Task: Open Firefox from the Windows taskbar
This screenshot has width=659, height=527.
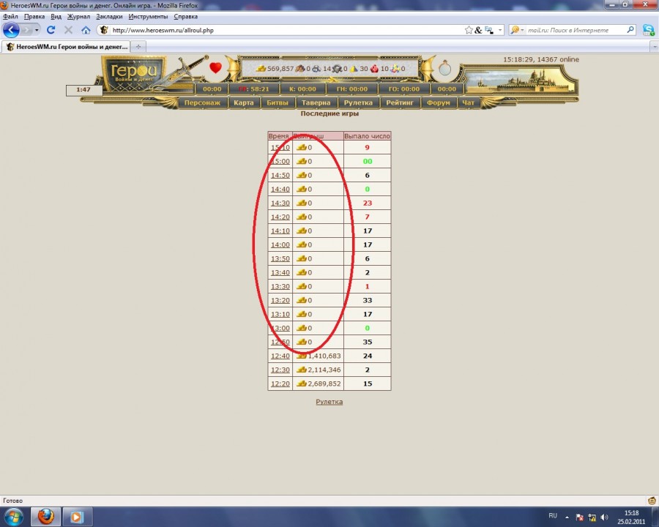Action: pos(45,516)
